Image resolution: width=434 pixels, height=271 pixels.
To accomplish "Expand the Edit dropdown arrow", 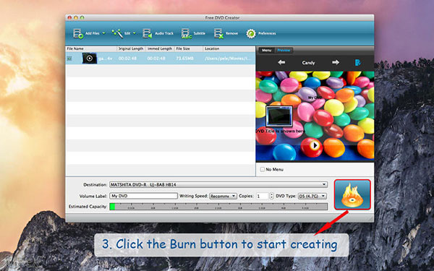I will 135,33.
